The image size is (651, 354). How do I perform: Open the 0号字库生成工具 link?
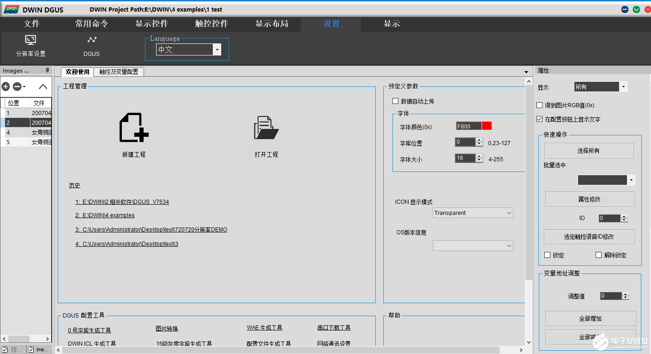coord(90,330)
